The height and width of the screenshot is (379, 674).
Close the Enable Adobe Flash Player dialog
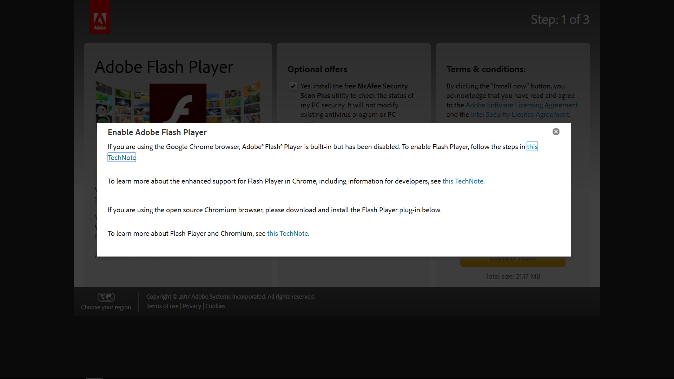coord(556,131)
